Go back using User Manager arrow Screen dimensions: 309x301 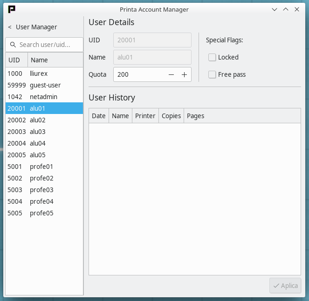click(x=10, y=27)
